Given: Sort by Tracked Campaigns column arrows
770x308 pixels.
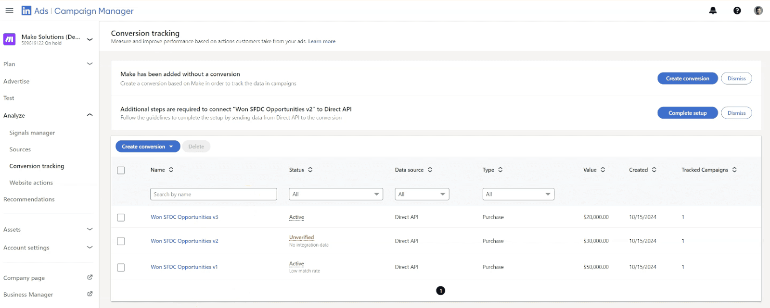Looking at the screenshot, I should pos(734,170).
